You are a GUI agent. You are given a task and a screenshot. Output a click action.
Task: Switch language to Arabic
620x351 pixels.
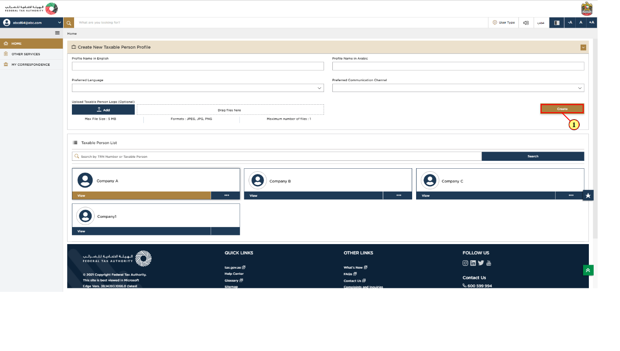[541, 22]
